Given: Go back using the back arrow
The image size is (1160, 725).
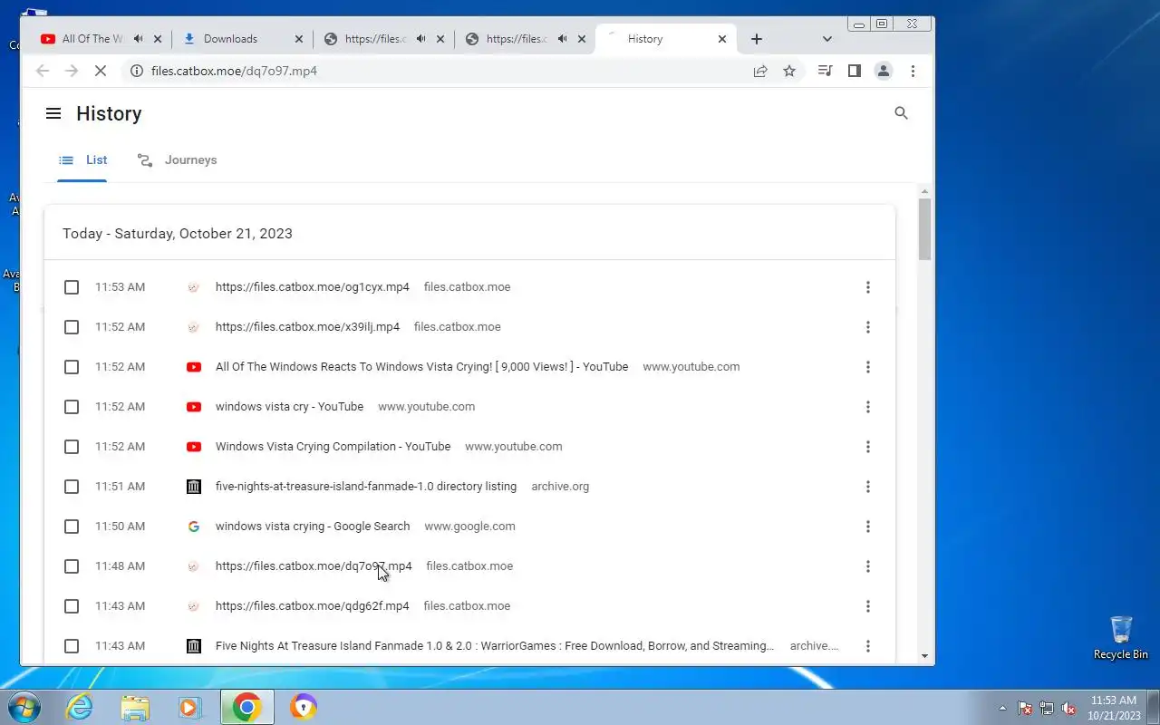Looking at the screenshot, I should (42, 71).
